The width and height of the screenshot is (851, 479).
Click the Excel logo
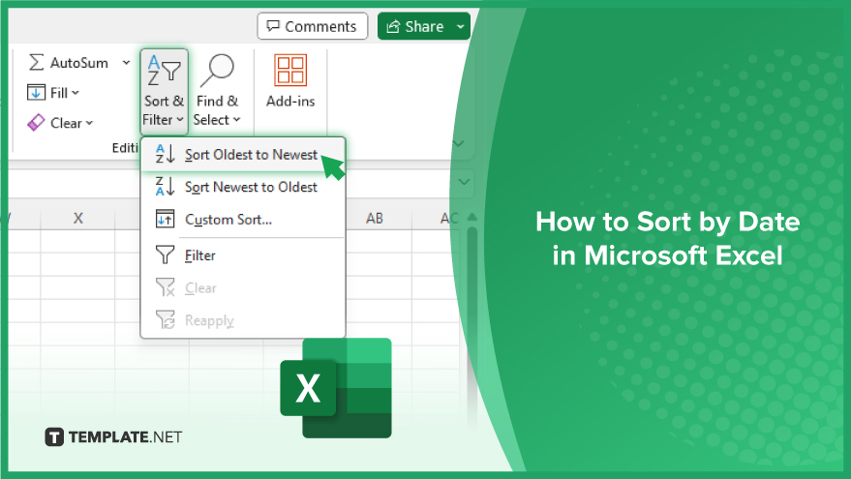click(x=336, y=387)
